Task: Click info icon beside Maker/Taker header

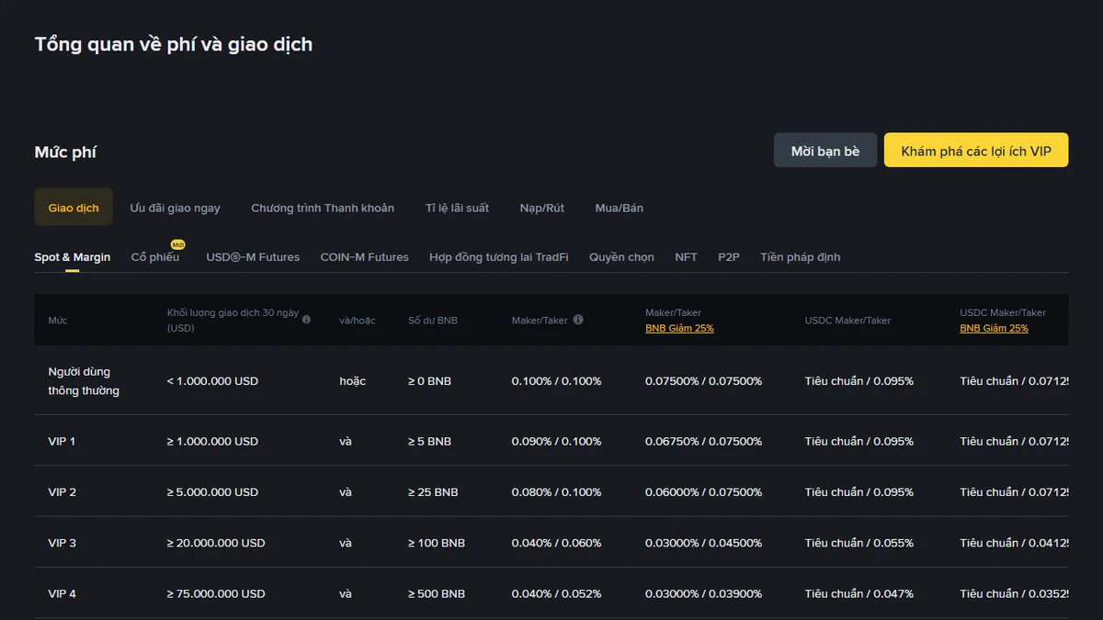Action: (578, 320)
